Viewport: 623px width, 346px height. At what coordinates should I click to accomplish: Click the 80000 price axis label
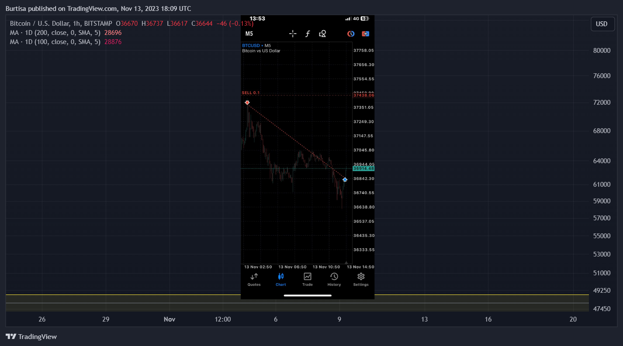point(602,50)
